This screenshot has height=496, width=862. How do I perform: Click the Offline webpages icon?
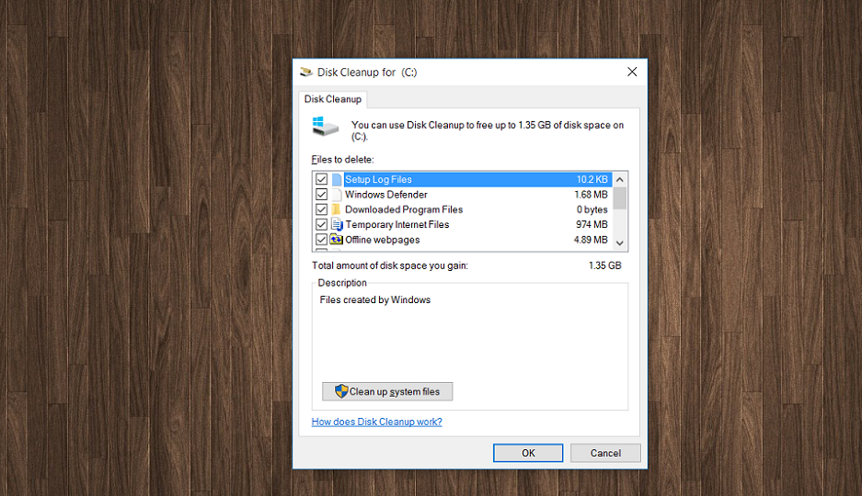tap(337, 240)
